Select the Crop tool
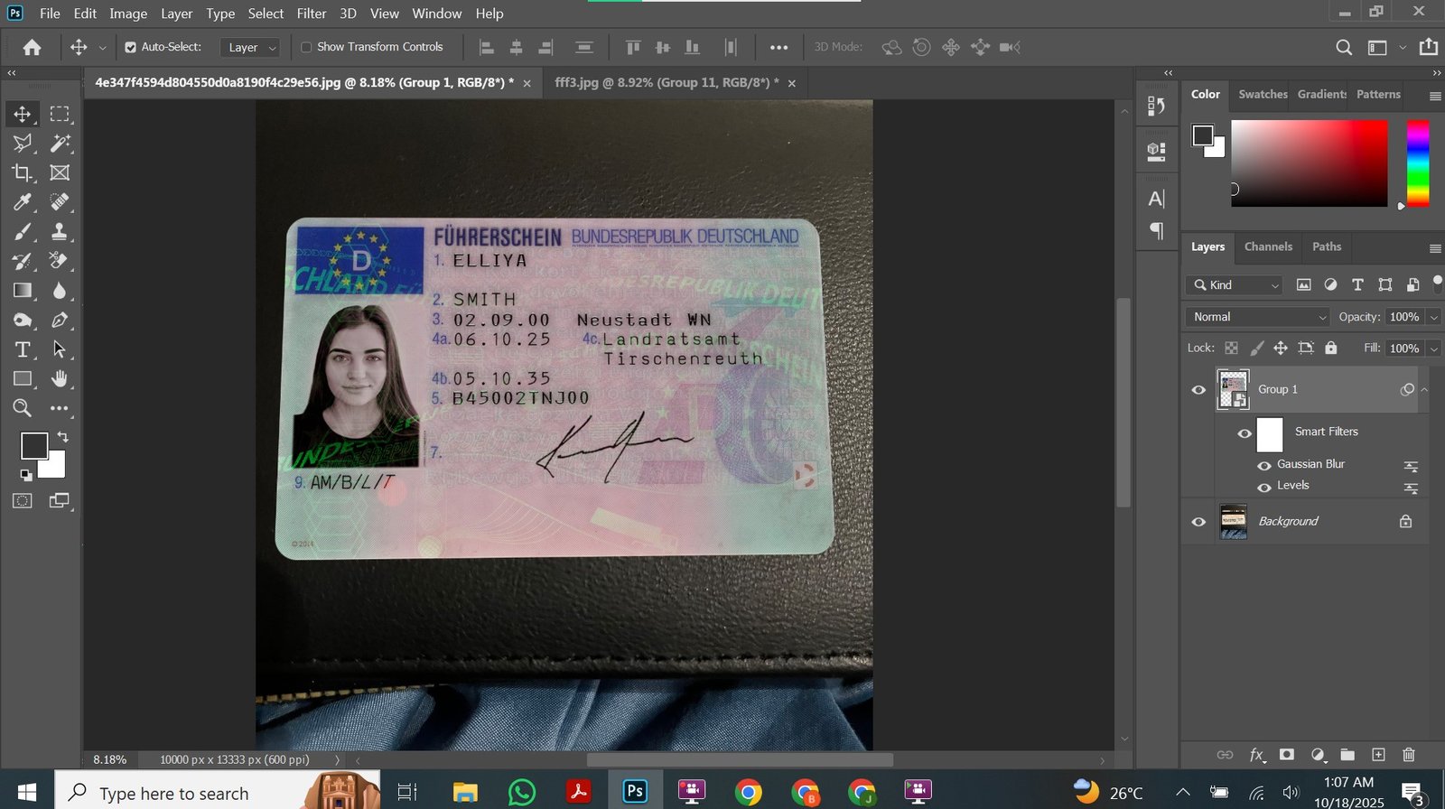1445x809 pixels. [x=23, y=172]
